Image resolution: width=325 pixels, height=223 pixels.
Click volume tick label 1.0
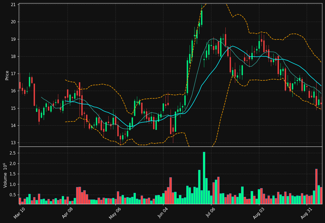click(x=13, y=184)
